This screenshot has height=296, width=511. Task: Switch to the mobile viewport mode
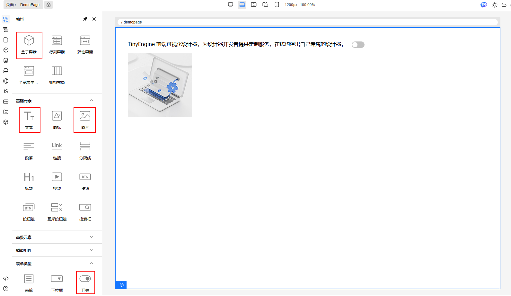pos(277,5)
